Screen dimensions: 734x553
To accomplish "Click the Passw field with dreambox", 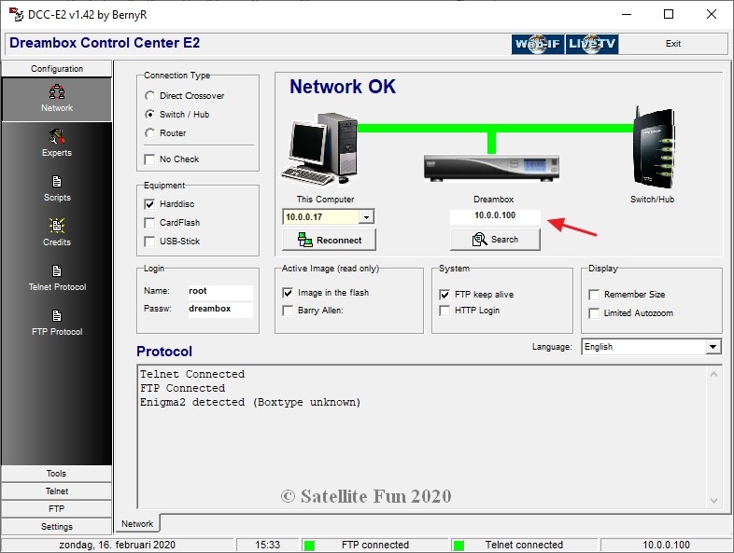I will click(220, 309).
